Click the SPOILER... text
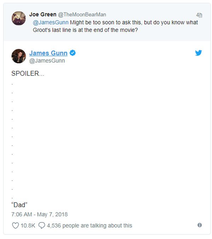The height and width of the screenshot is (239, 212). 28,74
